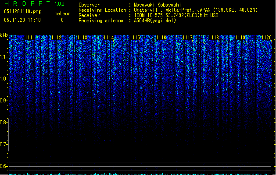Image resolution: width=276 pixels, height=175 pixels.
Task: Click the 1.1 kHz axis tick label
Action: coord(4,57)
